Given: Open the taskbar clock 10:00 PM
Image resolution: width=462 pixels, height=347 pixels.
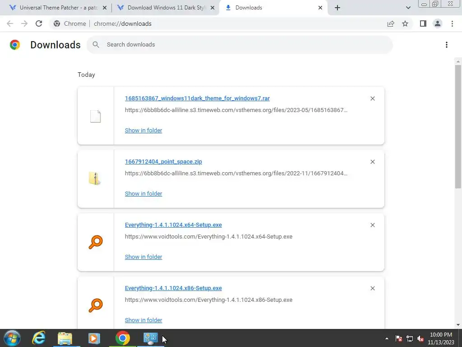Looking at the screenshot, I should pyautogui.click(x=441, y=338).
